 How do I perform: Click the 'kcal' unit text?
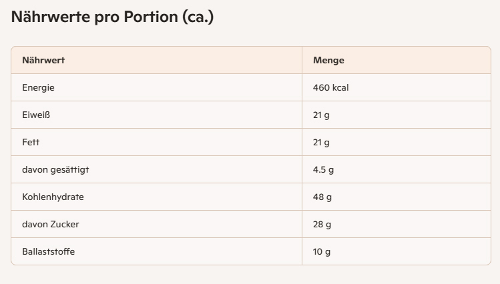point(340,88)
